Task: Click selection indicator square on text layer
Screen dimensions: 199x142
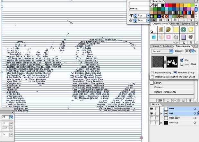Action: pos(198,113)
